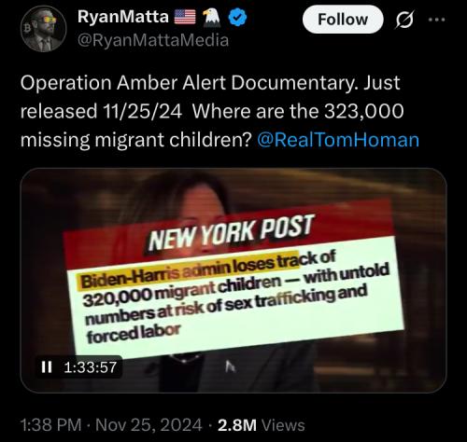The image size is (467, 442).
Task: Click the 'forced labor' text in the video frame
Action: [134, 334]
